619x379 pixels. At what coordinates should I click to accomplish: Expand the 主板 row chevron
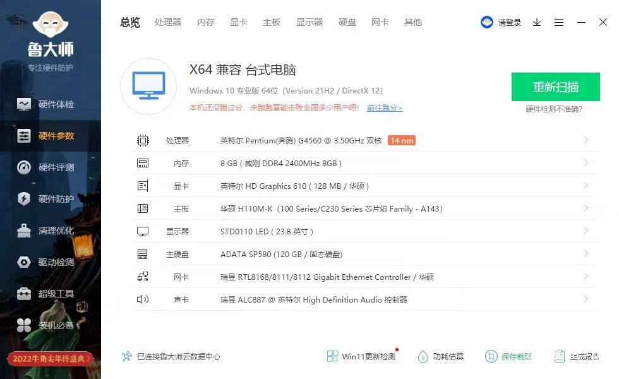click(586, 208)
